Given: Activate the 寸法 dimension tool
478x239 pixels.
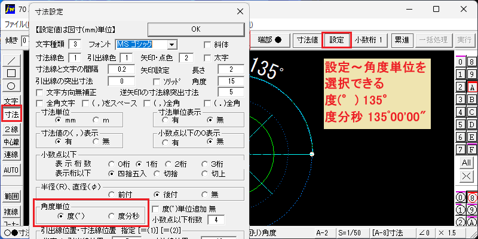Looking at the screenshot, I should (x=11, y=115).
